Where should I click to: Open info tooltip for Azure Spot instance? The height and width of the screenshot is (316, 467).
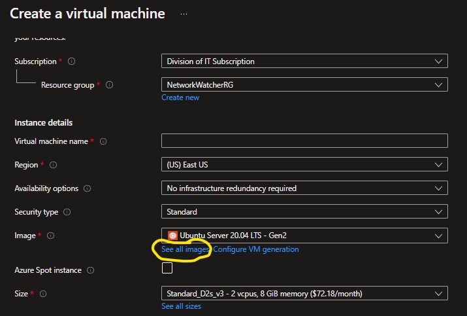pyautogui.click(x=90, y=270)
